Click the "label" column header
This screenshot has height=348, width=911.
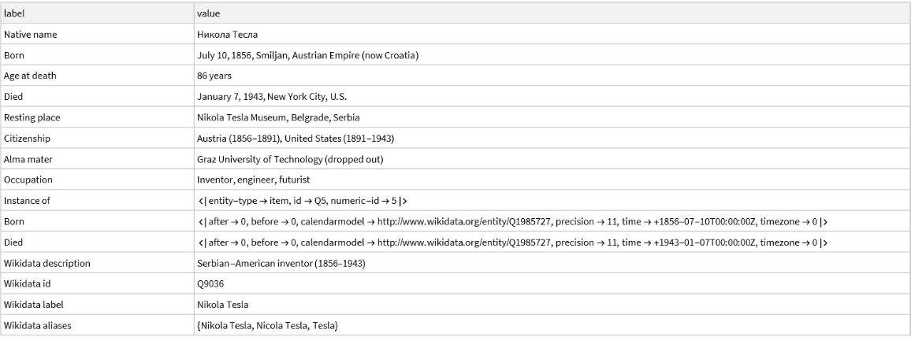pyautogui.click(x=14, y=13)
